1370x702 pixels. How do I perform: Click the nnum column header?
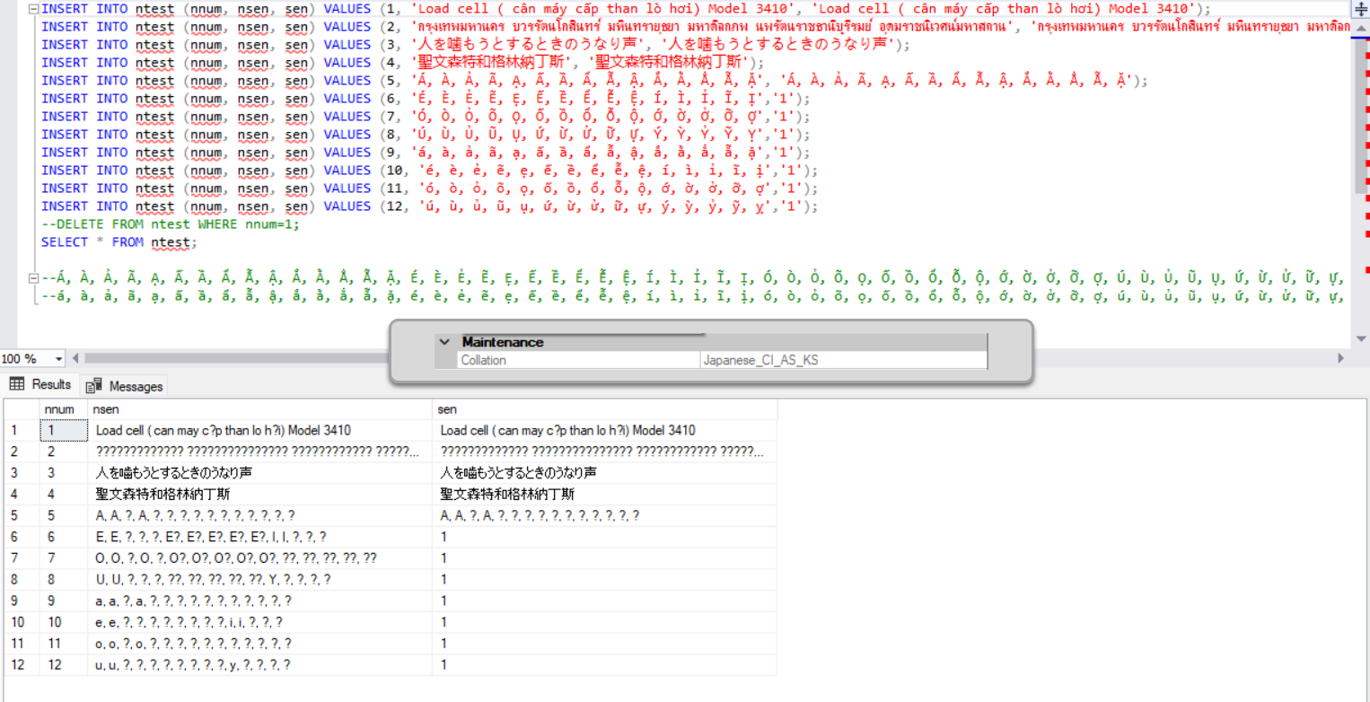click(59, 408)
